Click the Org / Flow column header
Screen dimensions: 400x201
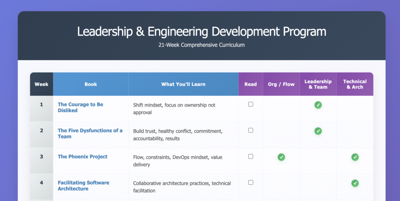click(281, 84)
